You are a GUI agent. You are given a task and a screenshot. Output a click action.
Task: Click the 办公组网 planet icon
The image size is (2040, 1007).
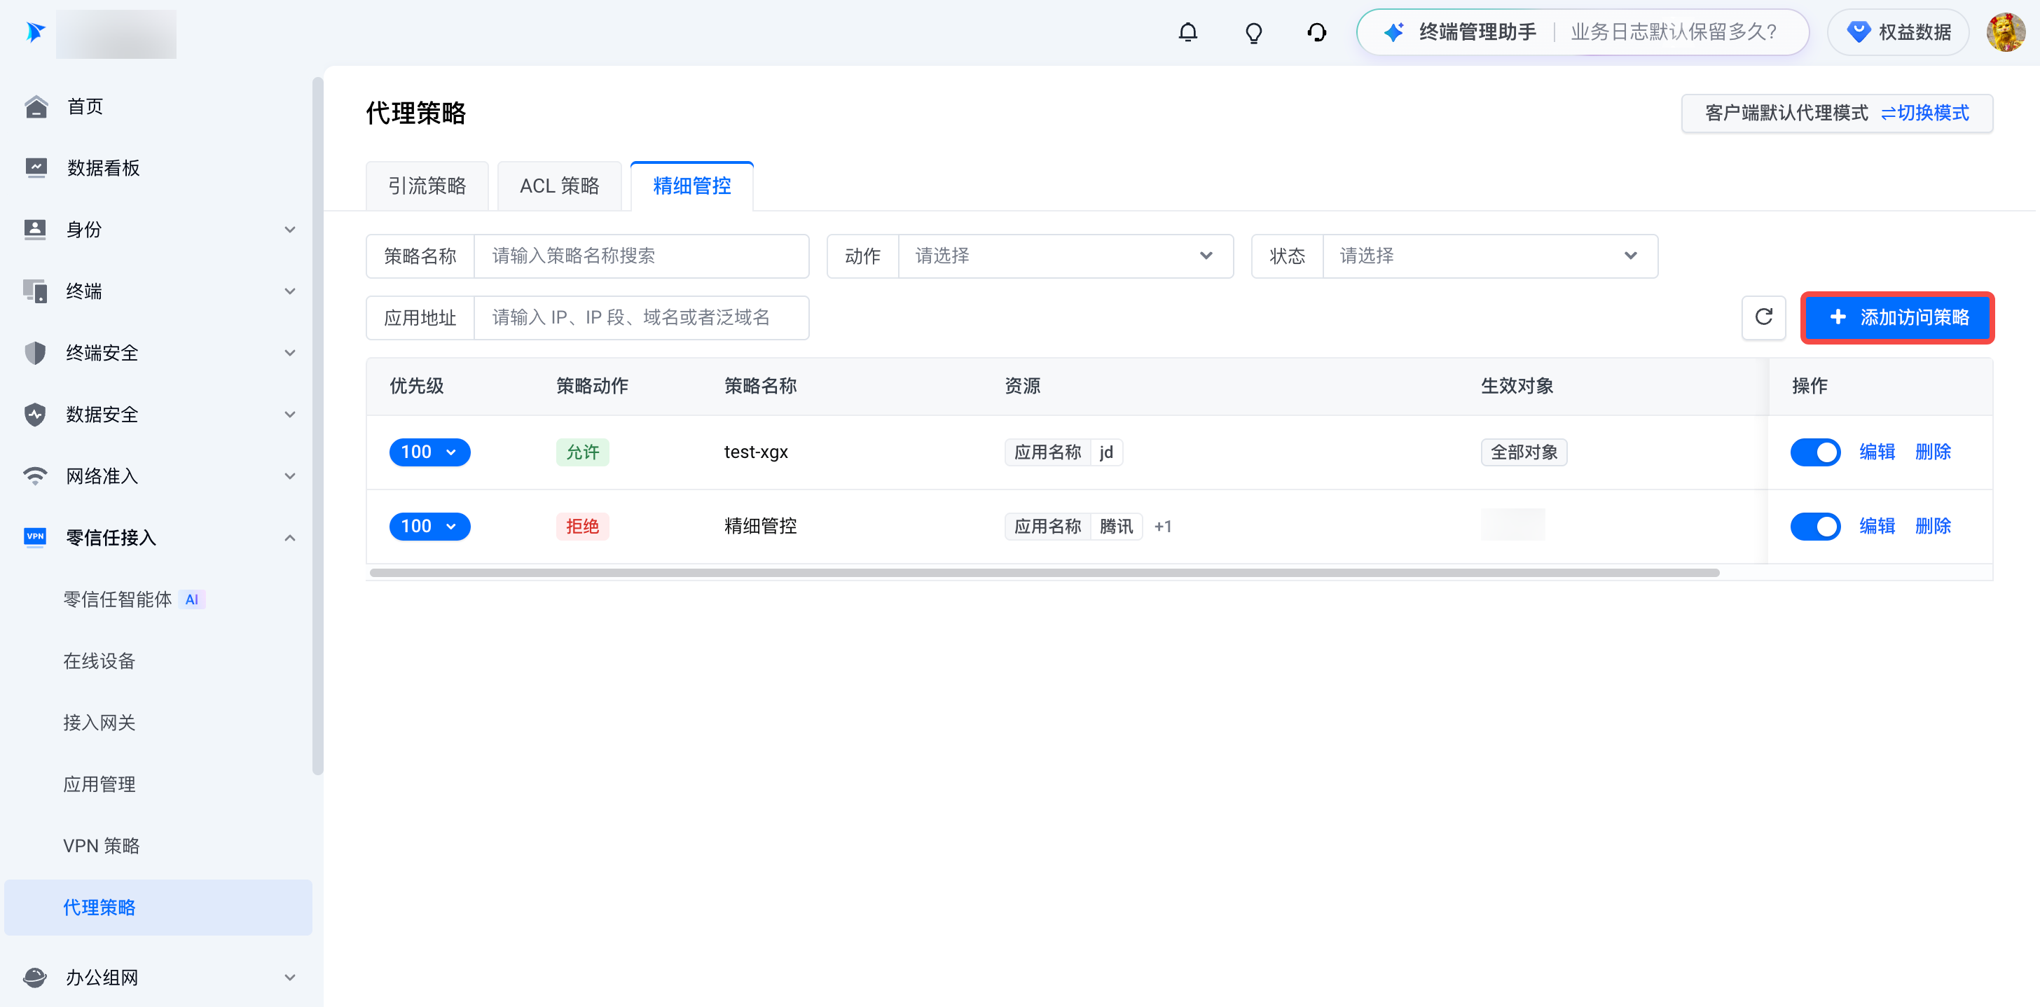(x=36, y=978)
